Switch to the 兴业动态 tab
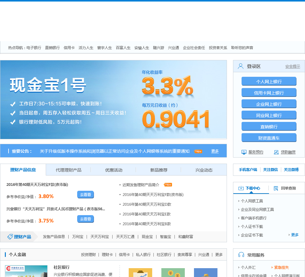 pos(204,170)
